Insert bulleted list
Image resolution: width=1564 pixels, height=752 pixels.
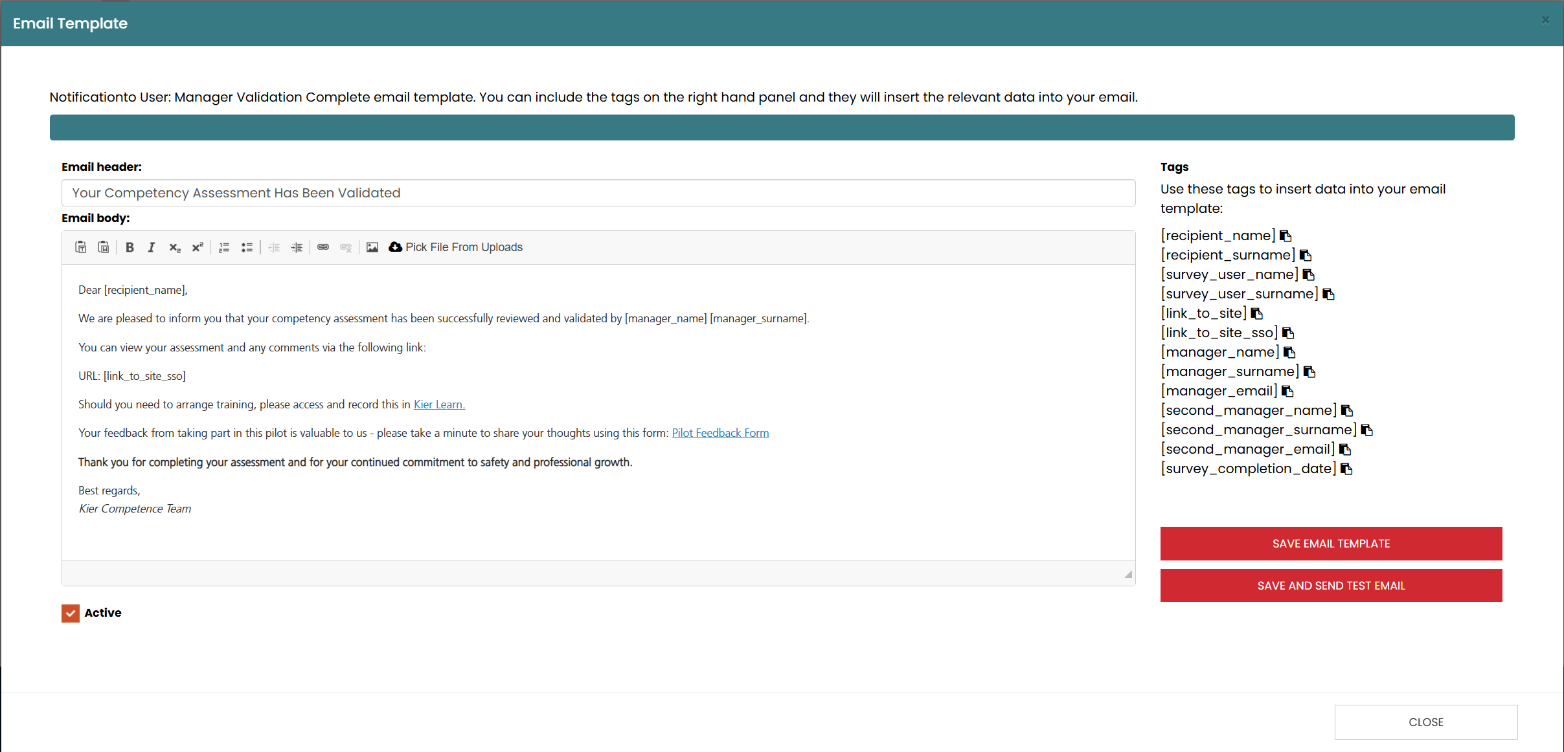tap(247, 247)
